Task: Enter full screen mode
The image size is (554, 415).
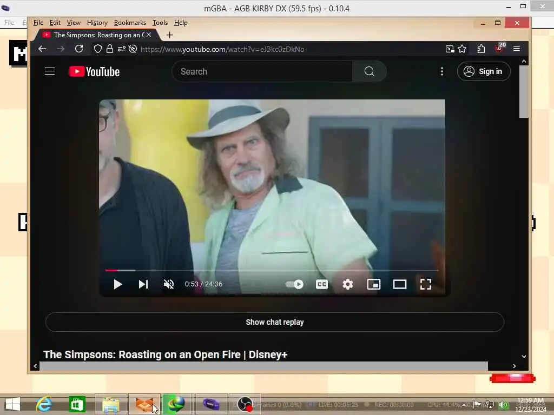Action: [x=426, y=284]
